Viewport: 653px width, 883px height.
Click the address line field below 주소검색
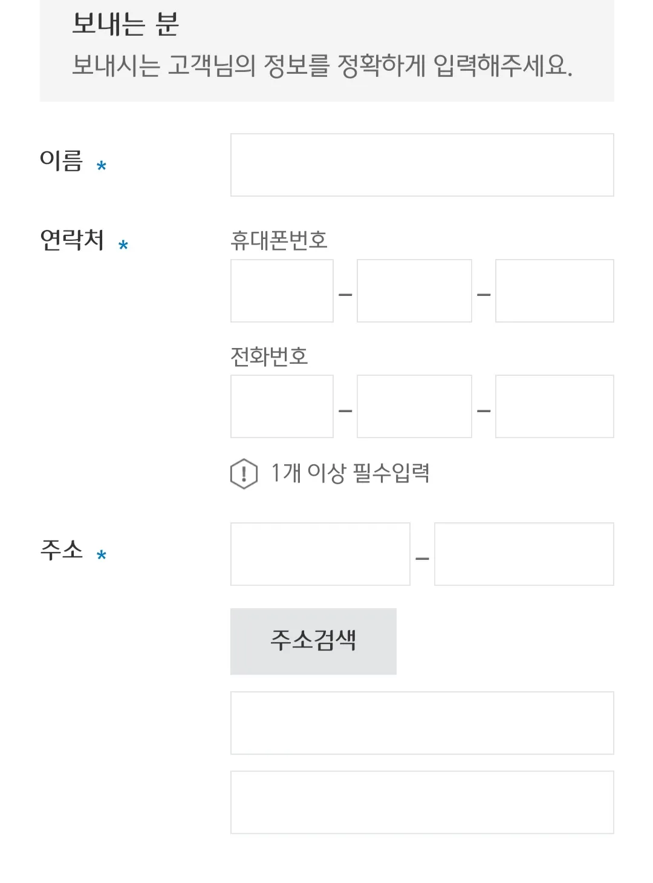pyautogui.click(x=421, y=723)
